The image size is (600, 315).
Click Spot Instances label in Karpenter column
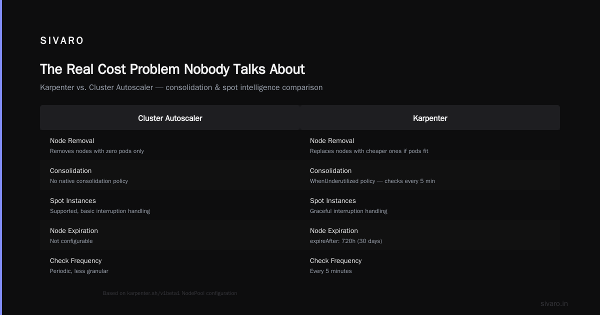(x=333, y=201)
